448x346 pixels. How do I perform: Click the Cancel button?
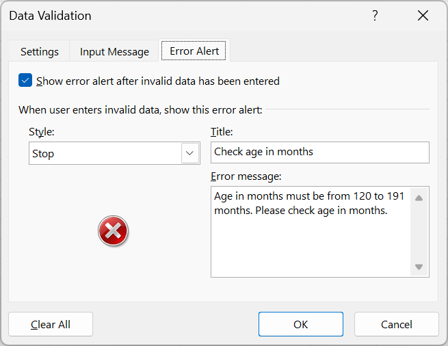pyautogui.click(x=397, y=324)
